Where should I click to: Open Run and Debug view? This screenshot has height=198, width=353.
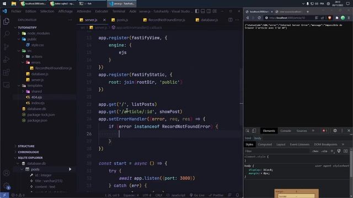pyautogui.click(x=6, y=59)
